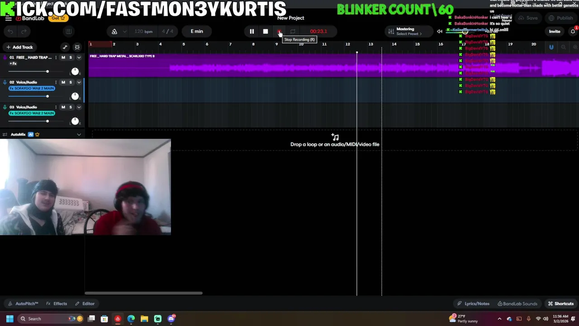This screenshot has height=326, width=579.
Task: Select the purple HARD TRAP METAL audio clip
Action: [x=334, y=65]
